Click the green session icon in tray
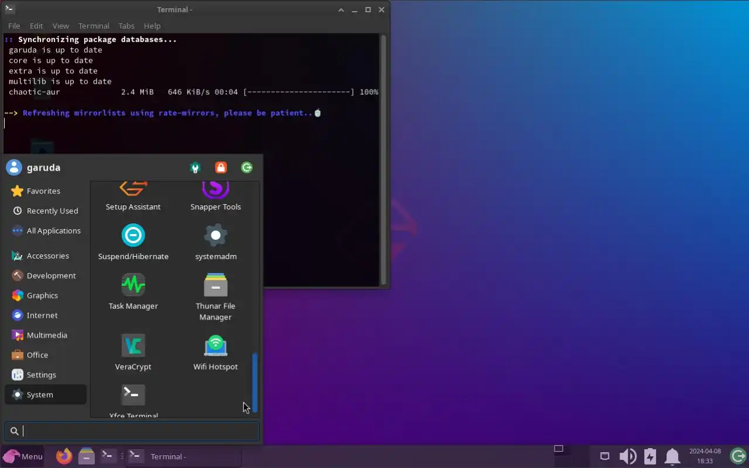The width and height of the screenshot is (749, 468). 738,456
